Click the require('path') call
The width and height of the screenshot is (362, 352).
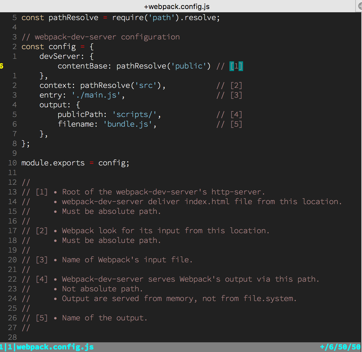(147, 17)
